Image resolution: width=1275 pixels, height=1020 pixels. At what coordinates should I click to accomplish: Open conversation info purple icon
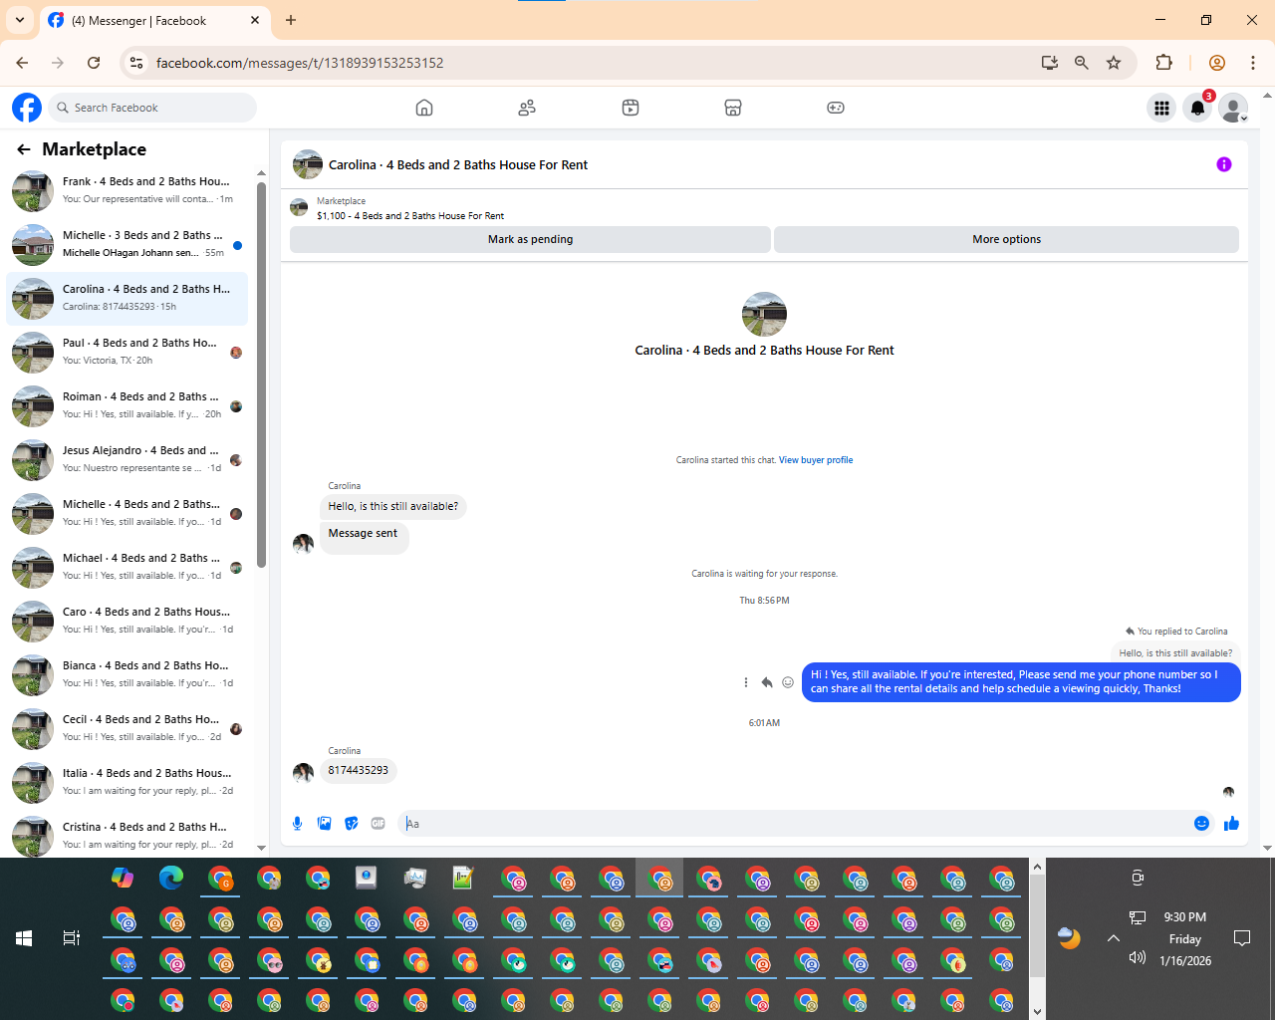click(1224, 164)
